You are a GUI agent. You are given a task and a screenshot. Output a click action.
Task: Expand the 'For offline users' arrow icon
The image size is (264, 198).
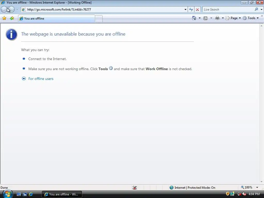click(x=24, y=79)
